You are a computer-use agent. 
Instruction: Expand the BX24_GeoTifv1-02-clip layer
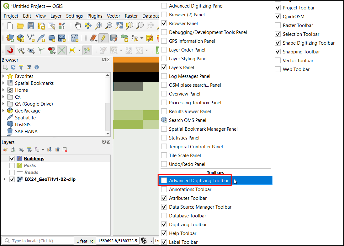click(4, 179)
